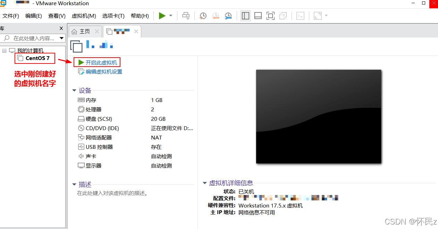Collapse the 我的计算机 tree node

click(5, 51)
